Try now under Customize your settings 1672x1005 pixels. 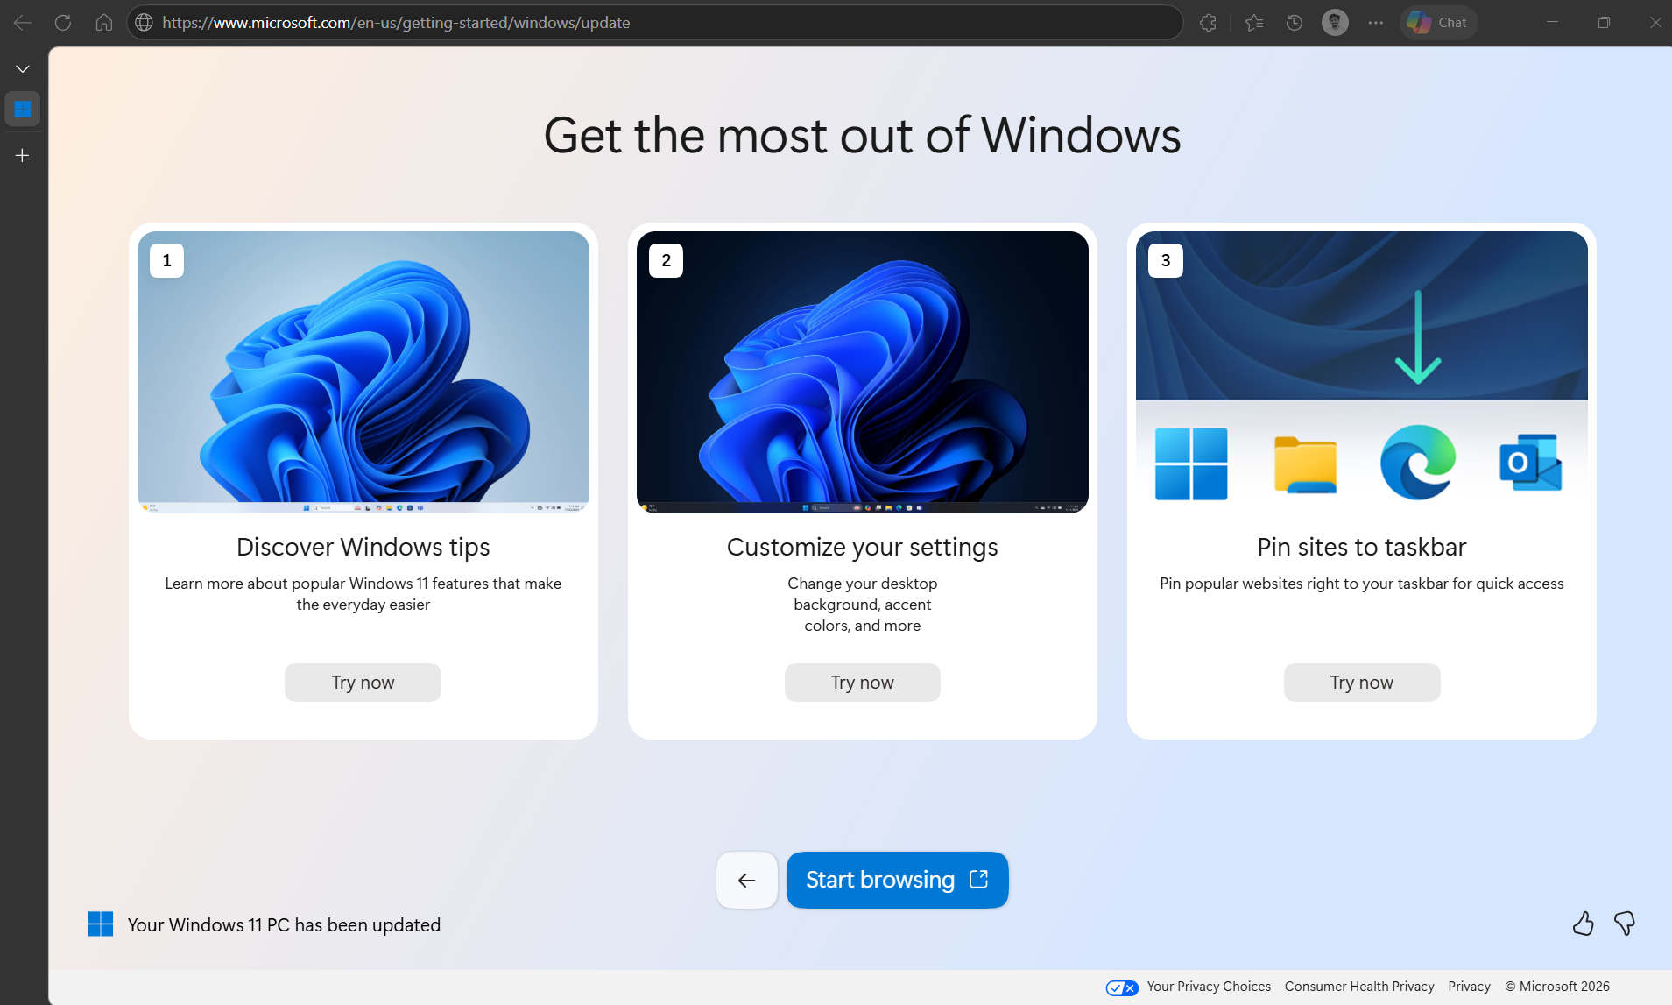(x=862, y=682)
